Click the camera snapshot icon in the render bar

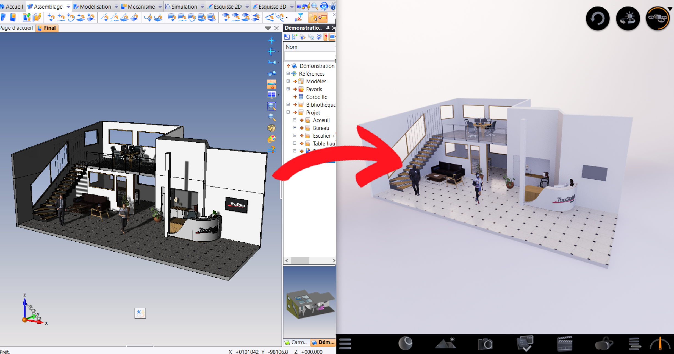pyautogui.click(x=485, y=344)
